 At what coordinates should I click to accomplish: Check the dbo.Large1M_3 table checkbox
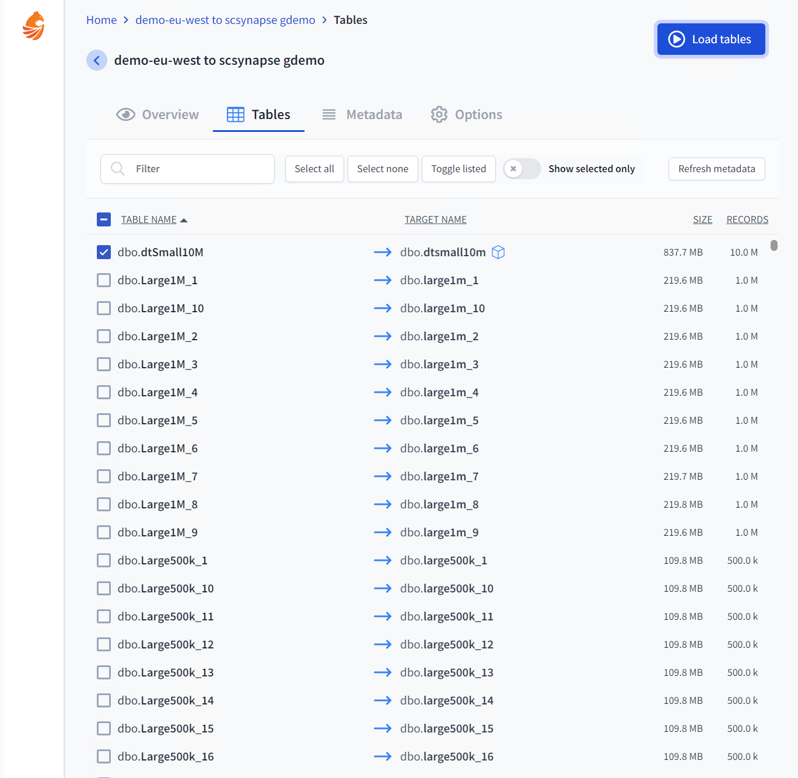[104, 364]
